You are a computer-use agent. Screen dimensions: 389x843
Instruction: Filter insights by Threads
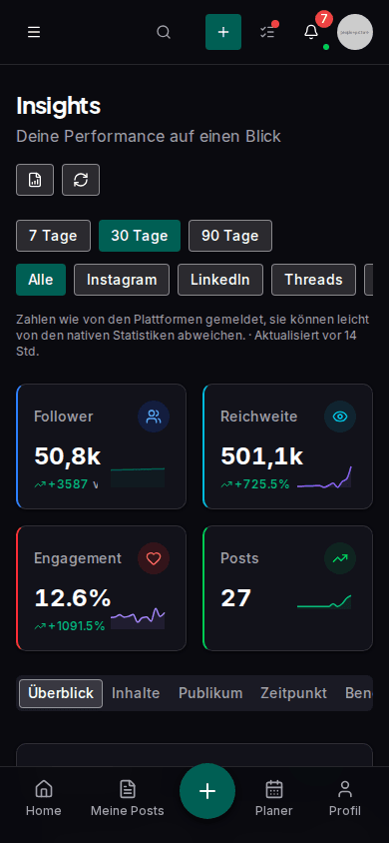[x=314, y=280]
